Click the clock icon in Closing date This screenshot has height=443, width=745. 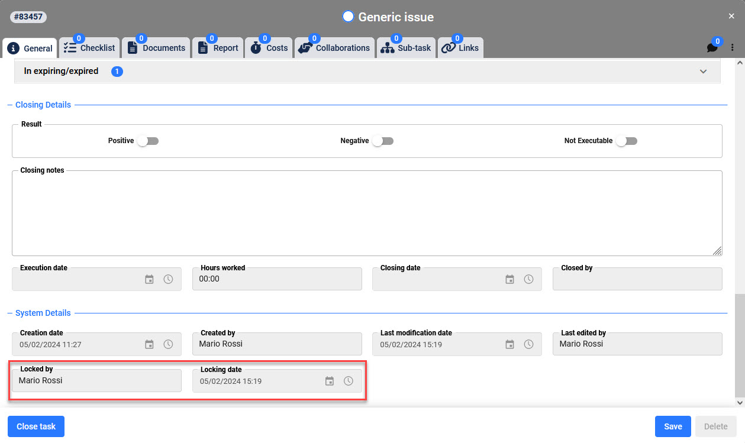528,279
